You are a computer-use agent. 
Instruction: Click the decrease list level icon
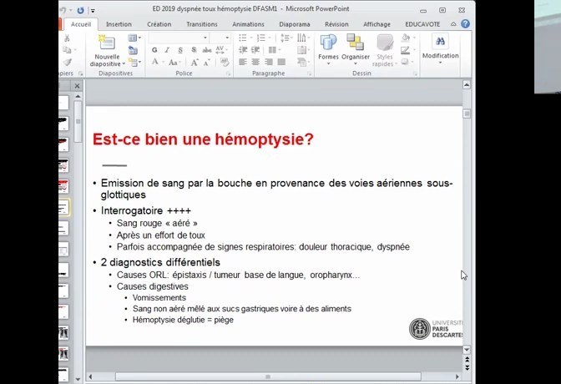(x=243, y=50)
